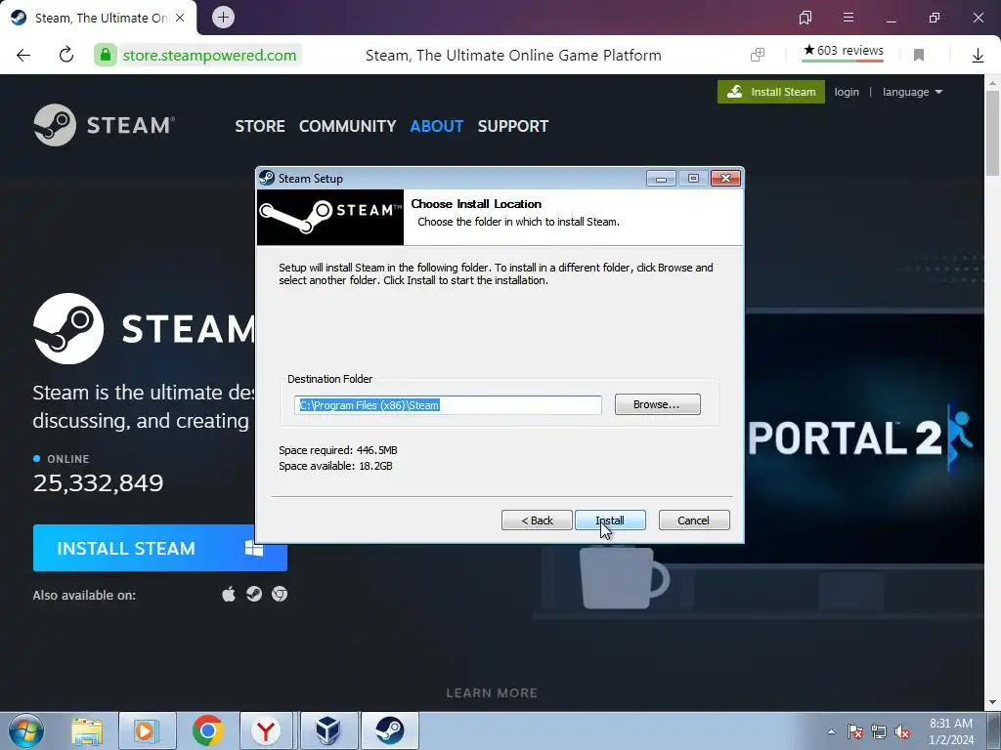
Task: Open the login link on Steam page
Action: (847, 92)
